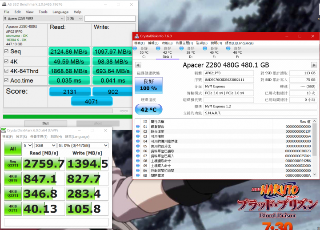Click the status dot for attribute 05
The width and height of the screenshot is (320, 230).
coord(138,146)
